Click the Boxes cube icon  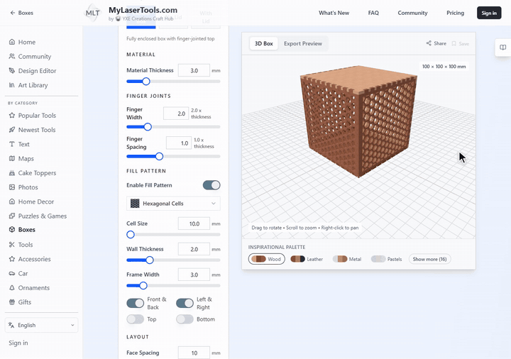[12, 229]
